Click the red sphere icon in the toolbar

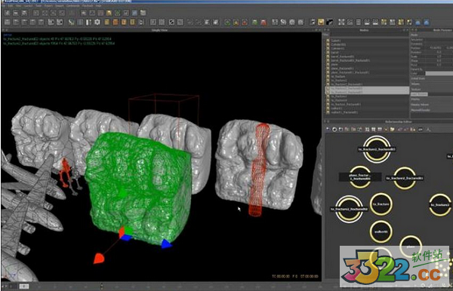[x=245, y=22]
